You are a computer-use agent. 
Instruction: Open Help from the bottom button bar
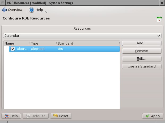[x=11, y=116]
